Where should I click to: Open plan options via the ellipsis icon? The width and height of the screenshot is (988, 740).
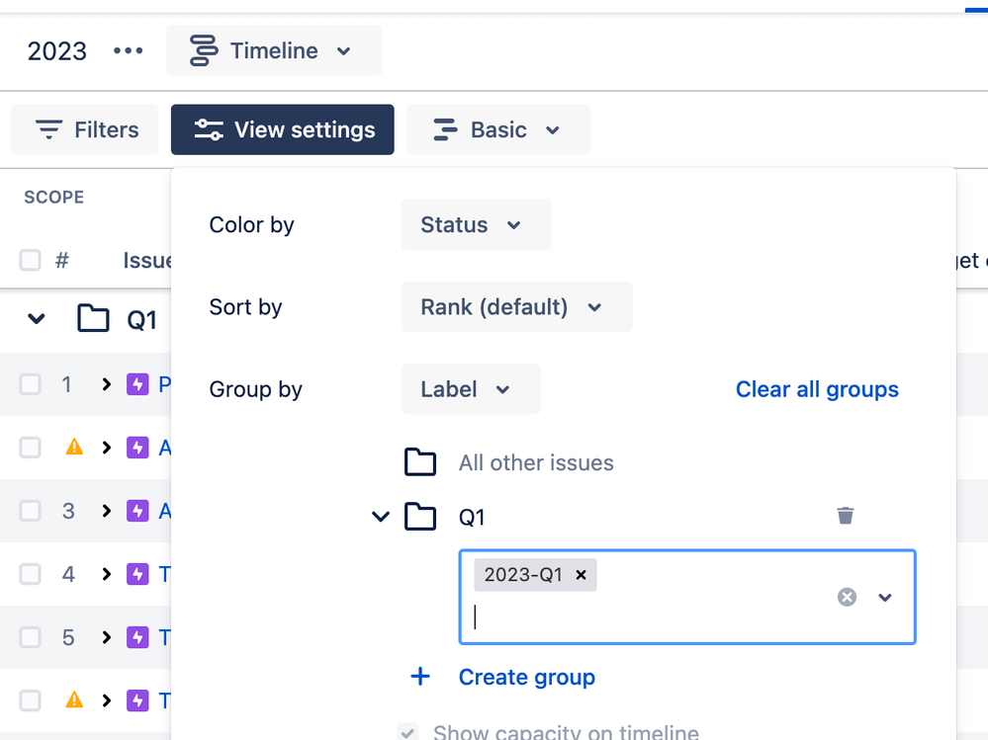128,50
